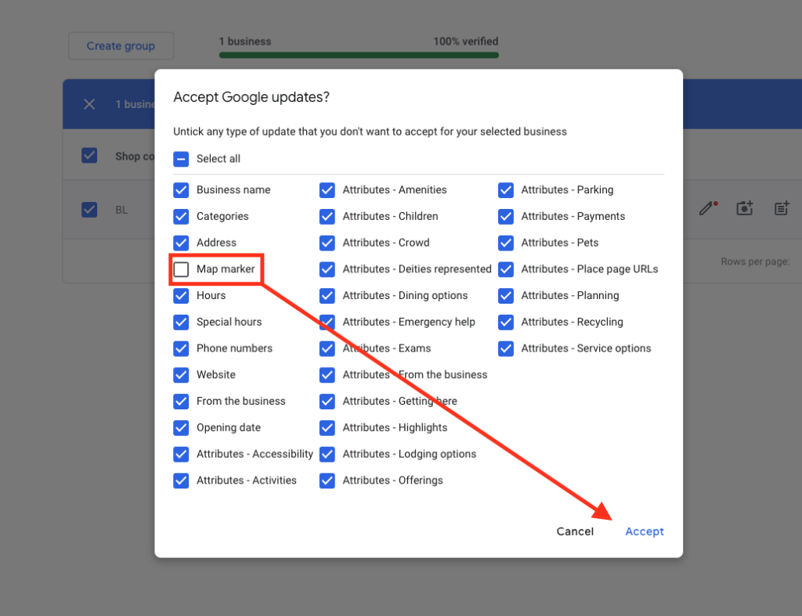Uncheck the Website checkbox

tap(181, 375)
